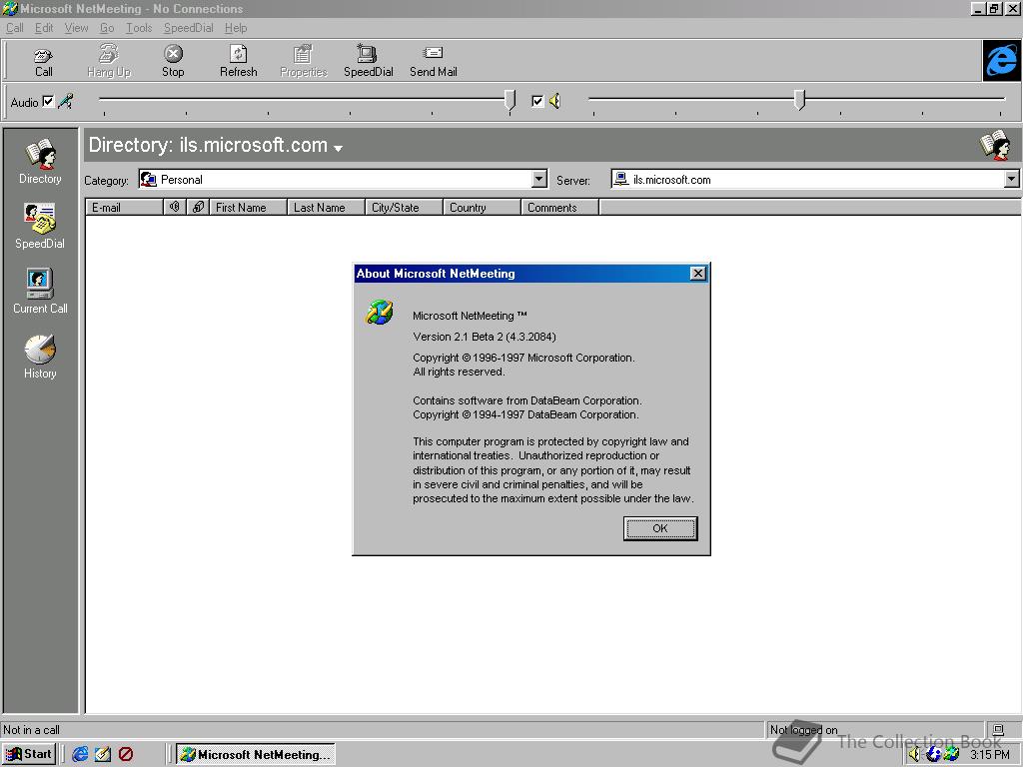Sort by City/State column header

pos(404,207)
